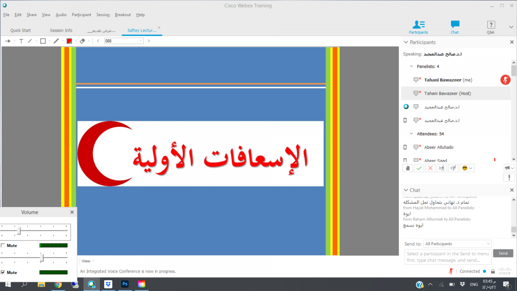Unmute using the red microphone icon
This screenshot has height=291, width=517.
pyautogui.click(x=505, y=80)
